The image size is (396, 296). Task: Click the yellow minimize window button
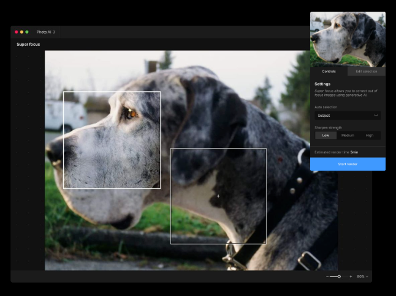(21, 32)
